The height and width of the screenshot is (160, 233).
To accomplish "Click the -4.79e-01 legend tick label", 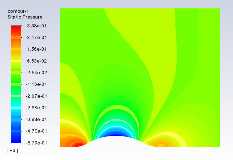I will click(x=36, y=131).
